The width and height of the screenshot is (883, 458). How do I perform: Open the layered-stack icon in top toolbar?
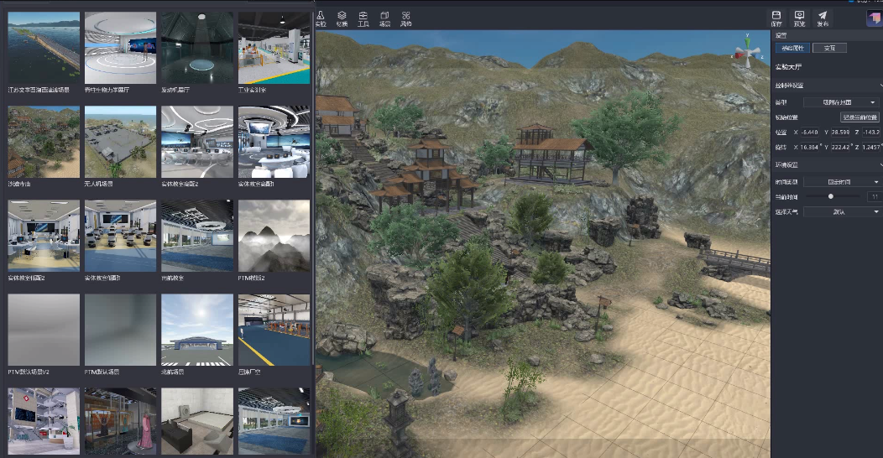click(342, 18)
